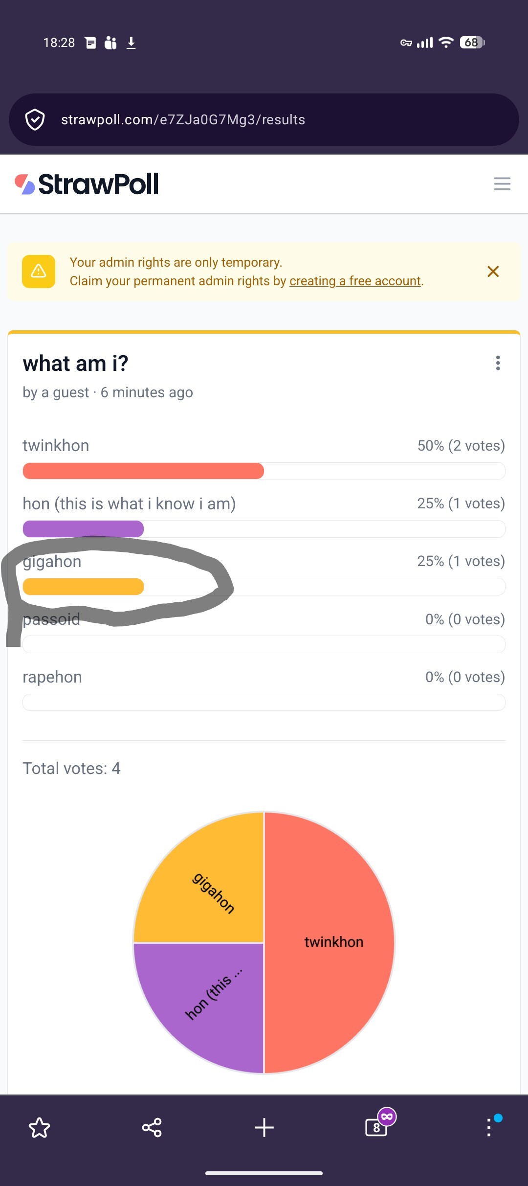Open a new tab with plus icon
Image resolution: width=528 pixels, height=1186 pixels.
click(264, 1128)
